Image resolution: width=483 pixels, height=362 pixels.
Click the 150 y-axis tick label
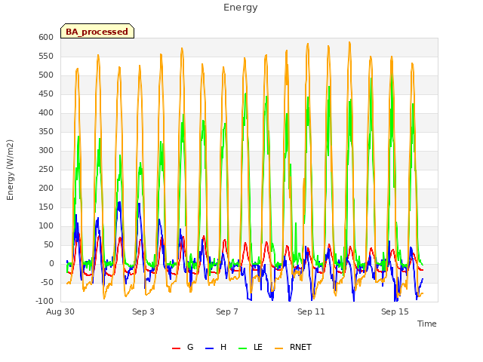coord(46,207)
